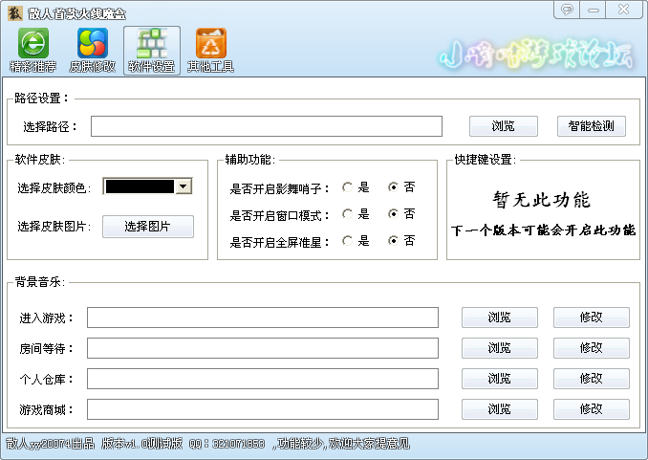
Task: Click the app logo icon in title bar
Action: coord(15,13)
